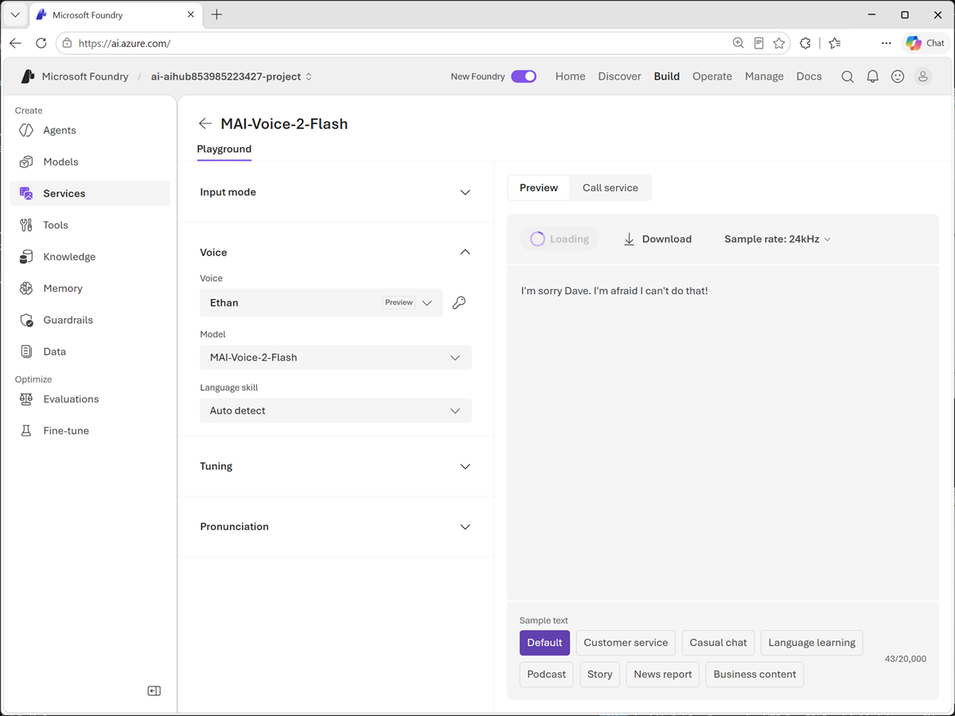This screenshot has width=955, height=716.
Task: Open the Model MAI-Voice-2-Flash dropdown
Action: tap(336, 357)
